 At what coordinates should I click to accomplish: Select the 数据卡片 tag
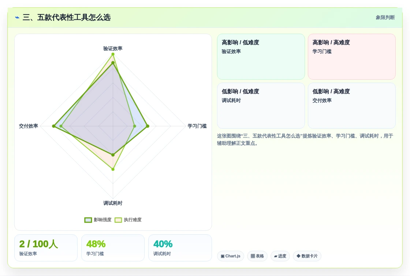tap(307, 256)
